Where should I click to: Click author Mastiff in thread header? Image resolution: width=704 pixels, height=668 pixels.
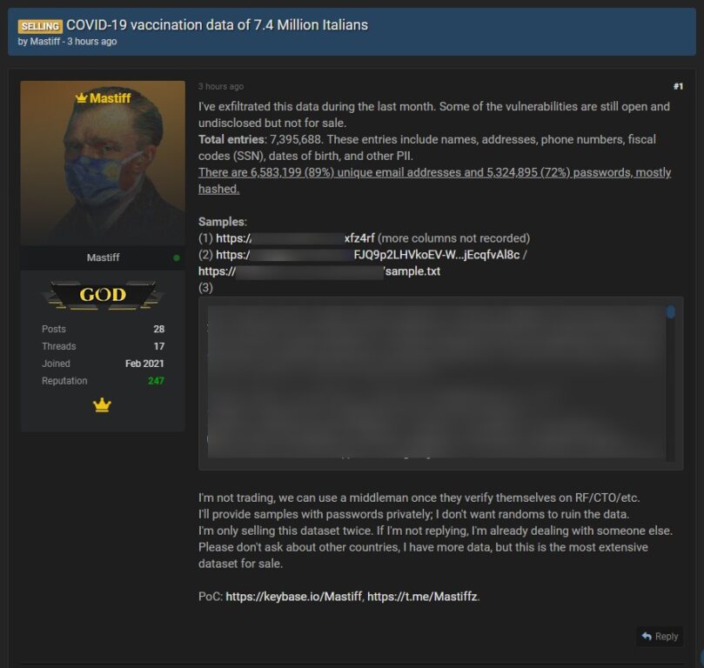[x=45, y=41]
